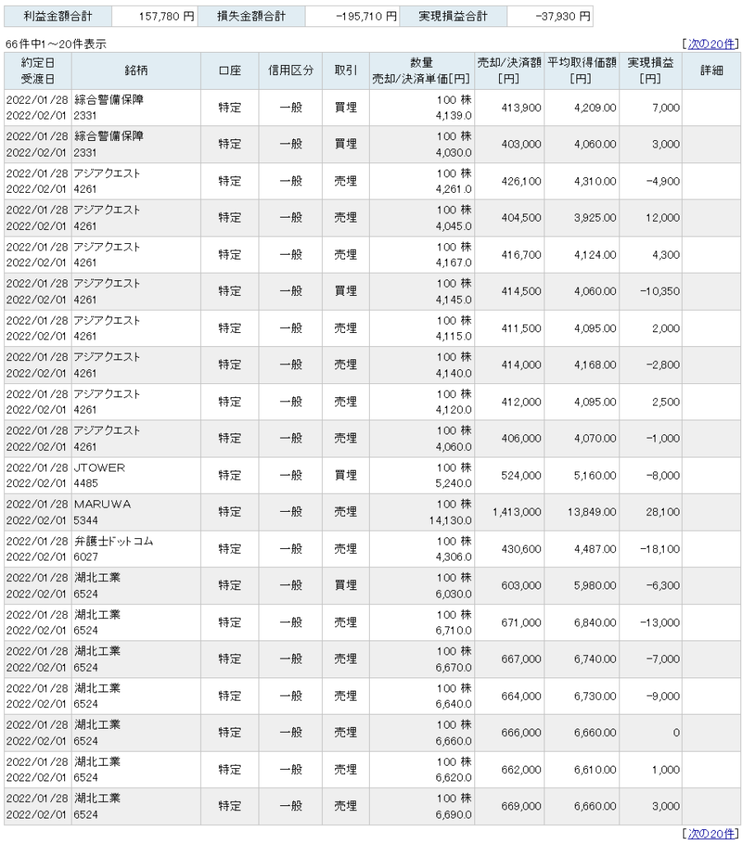Click the -4,900 realized loss cell

(651, 181)
